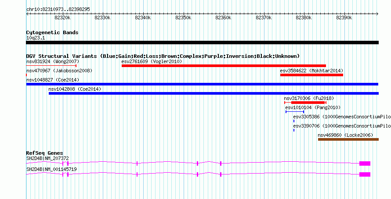
Task: Click the nsv831924 thin red line feature
Action: [x=51, y=66]
